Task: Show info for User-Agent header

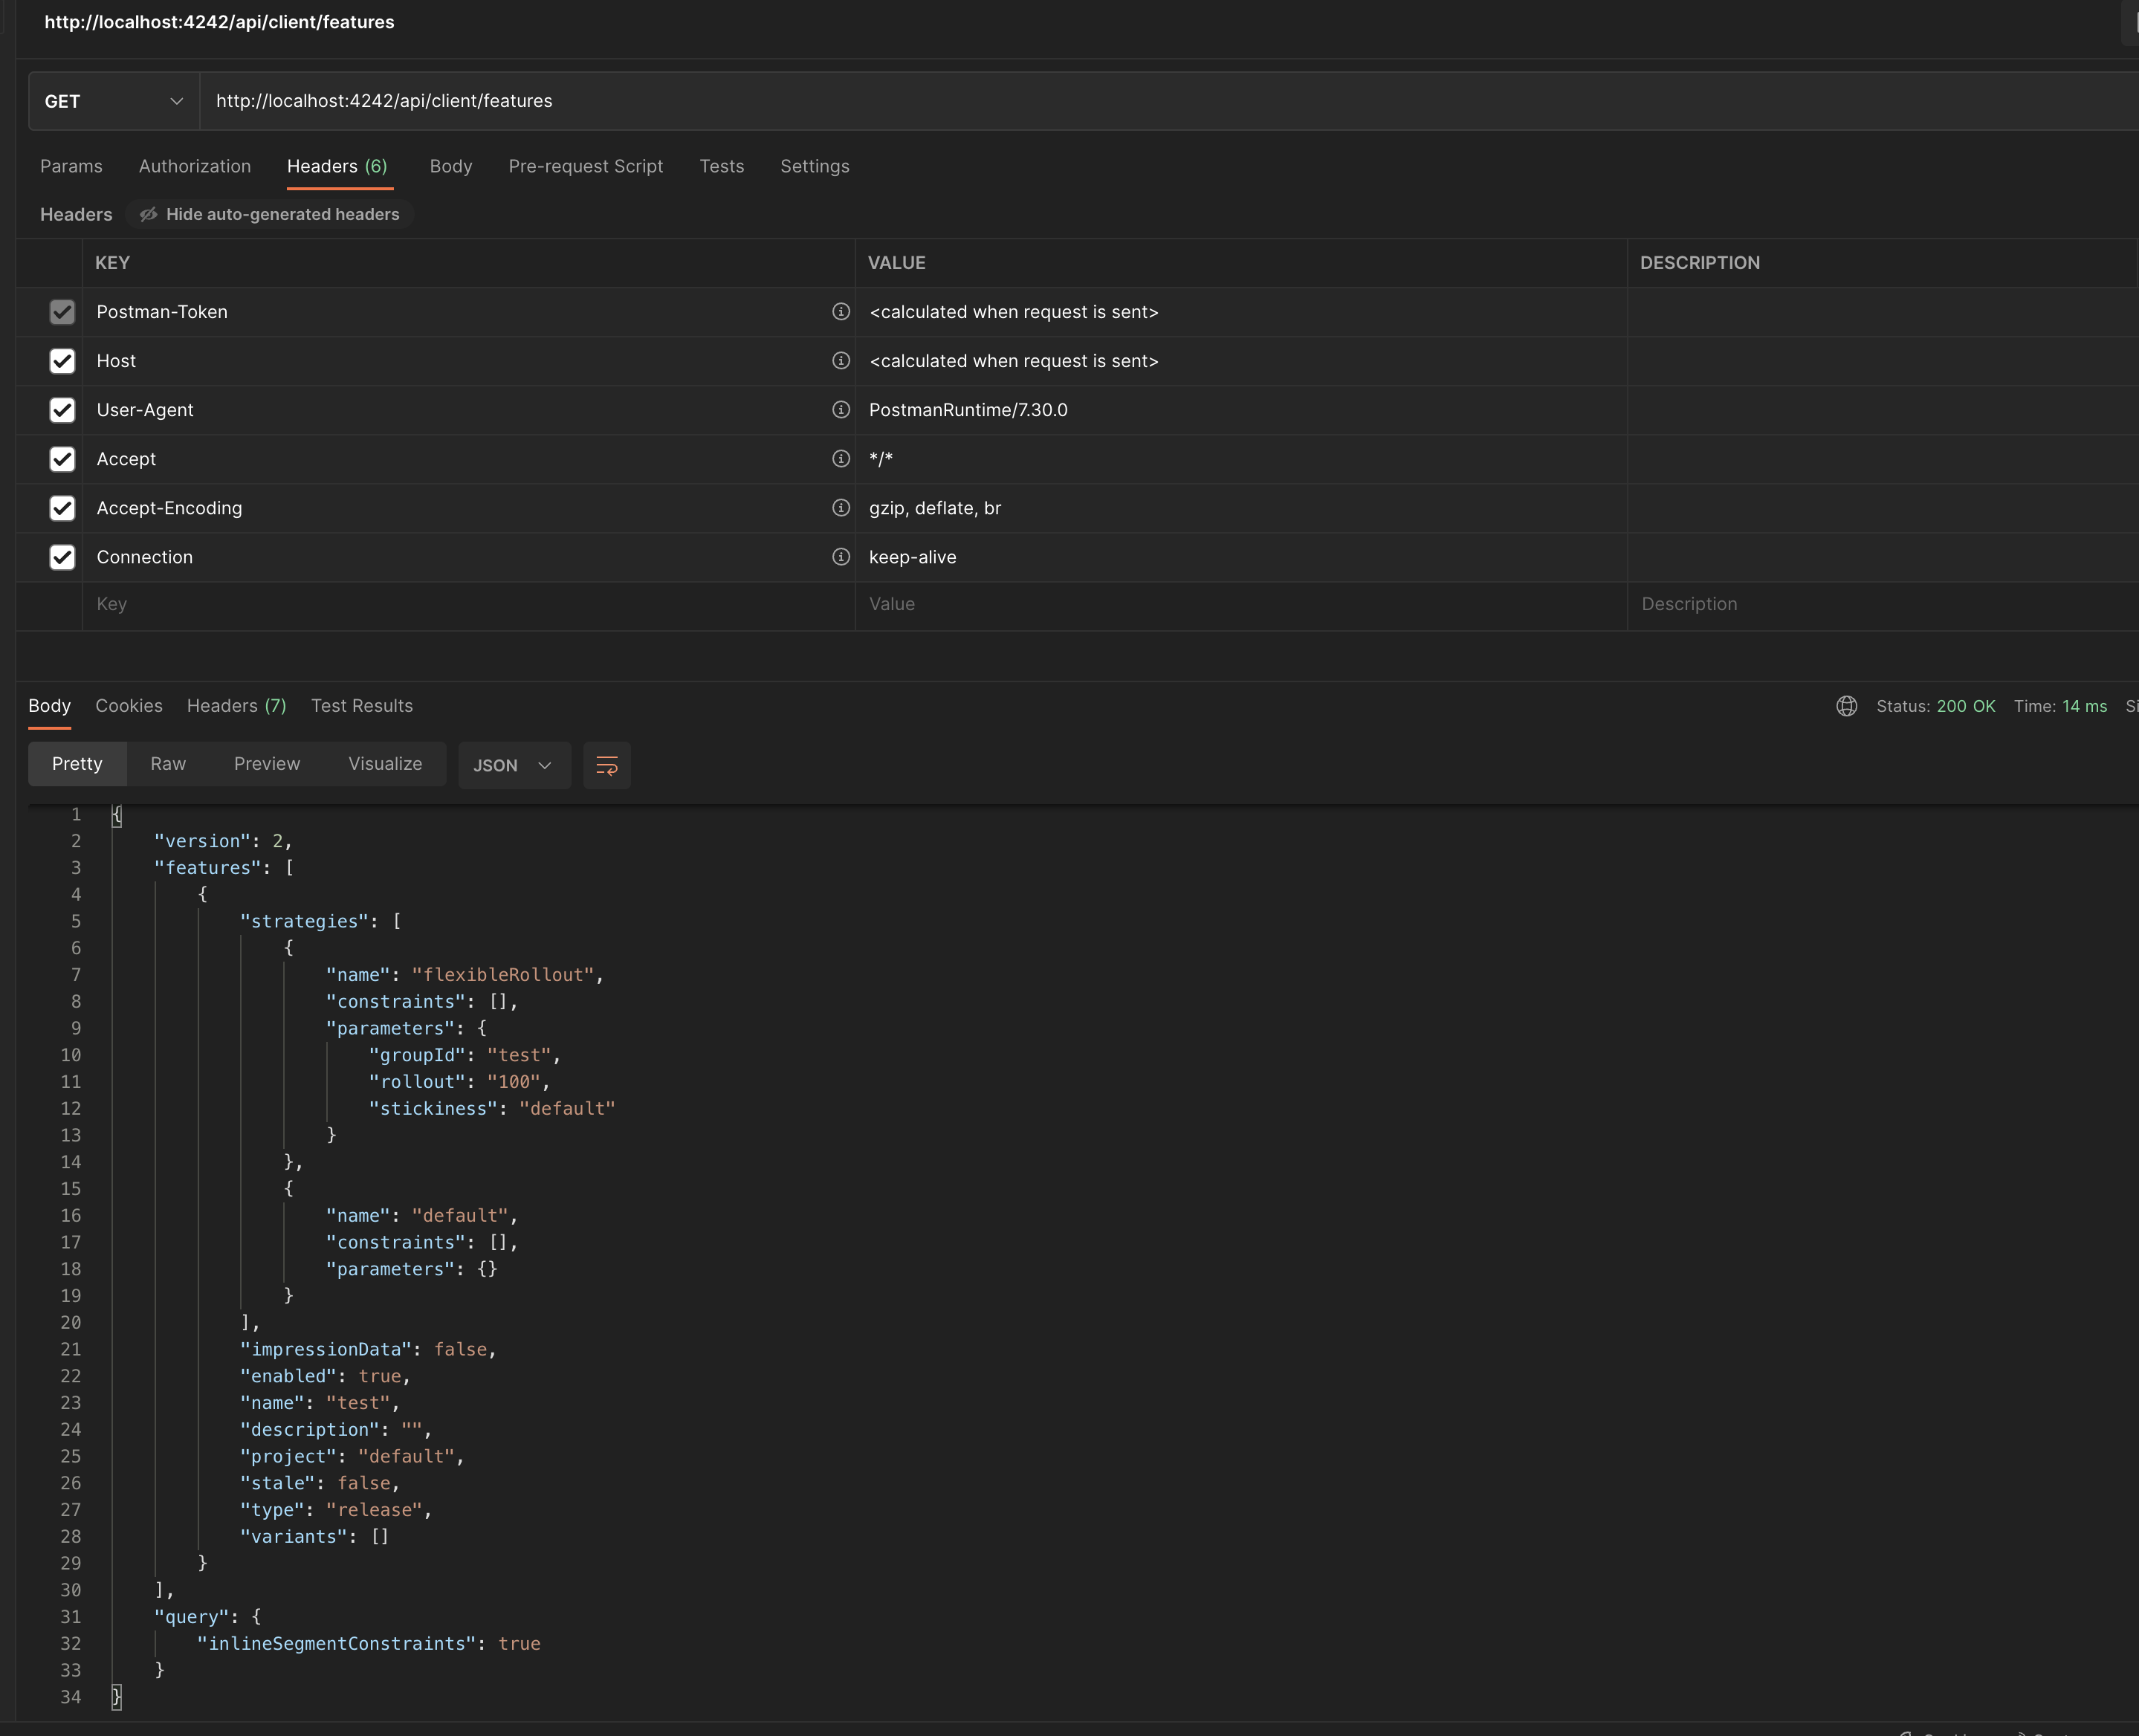Action: pyautogui.click(x=841, y=409)
